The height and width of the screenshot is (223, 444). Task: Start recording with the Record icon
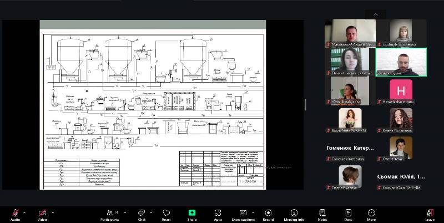(x=269, y=214)
